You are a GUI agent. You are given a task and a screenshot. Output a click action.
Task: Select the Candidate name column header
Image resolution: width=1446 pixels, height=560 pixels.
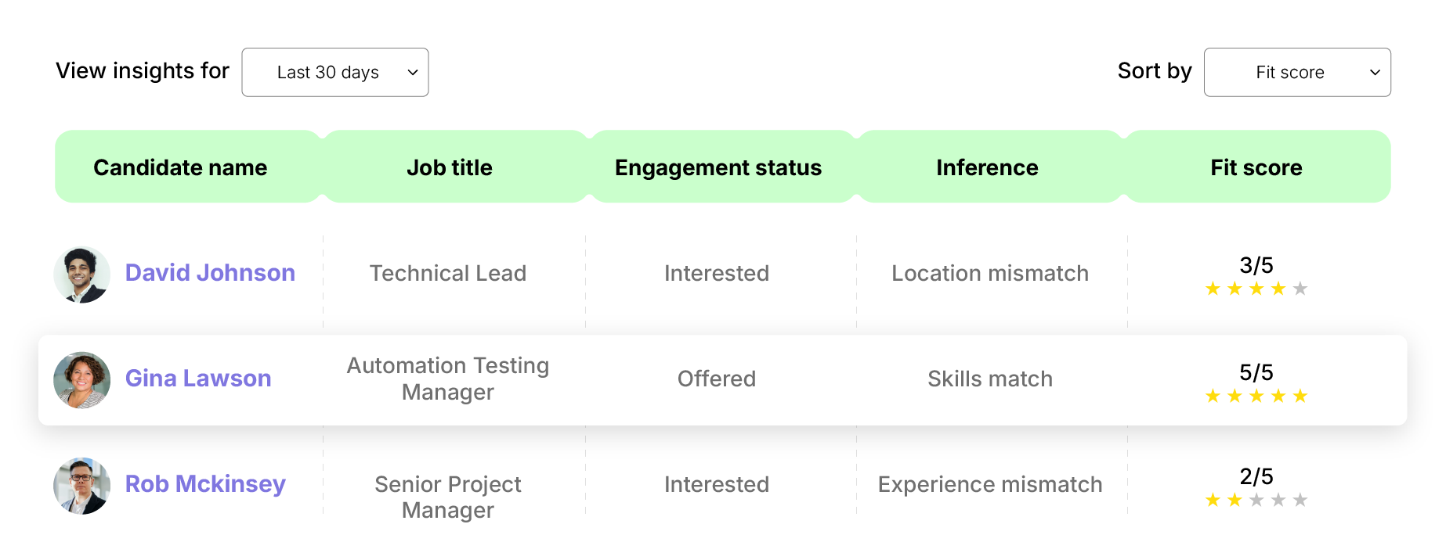coord(180,167)
